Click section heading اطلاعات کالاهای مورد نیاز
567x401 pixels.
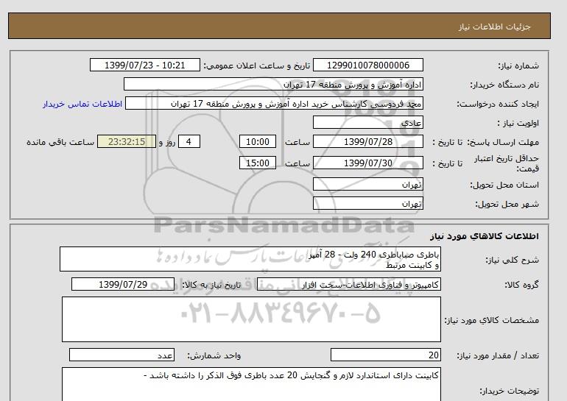485,236
